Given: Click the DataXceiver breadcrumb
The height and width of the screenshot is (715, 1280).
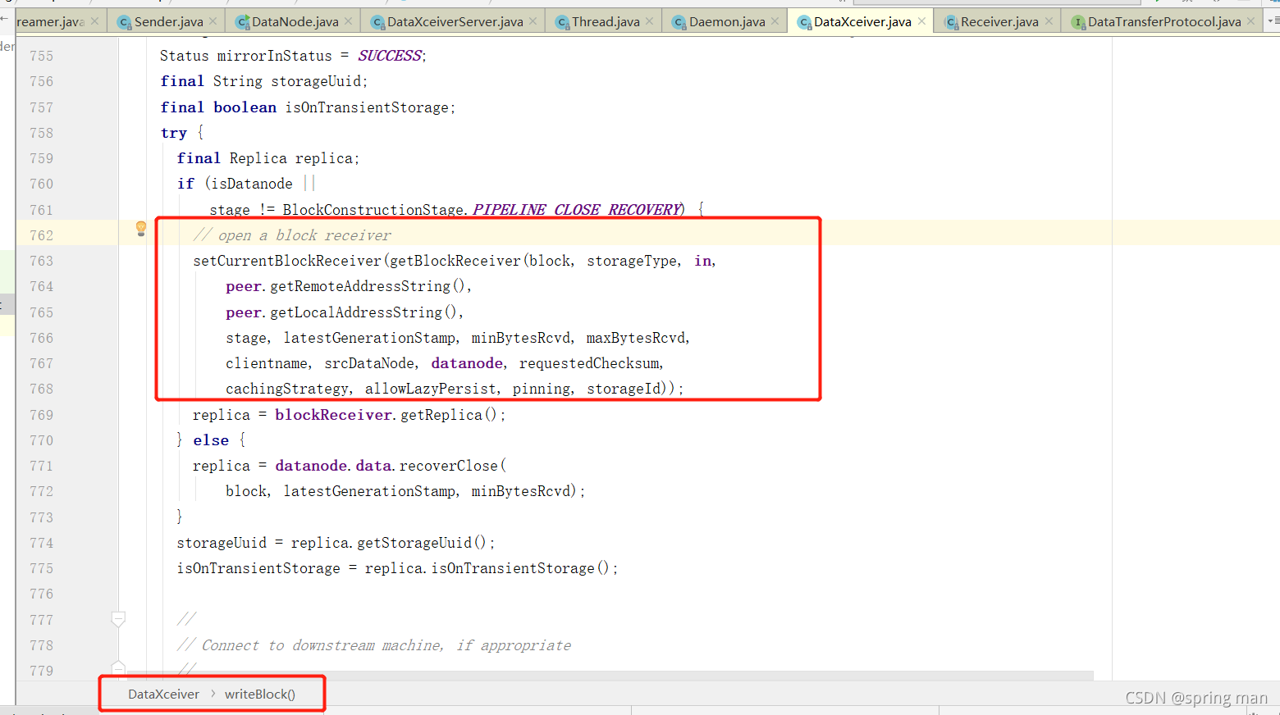Looking at the screenshot, I should 163,695.
